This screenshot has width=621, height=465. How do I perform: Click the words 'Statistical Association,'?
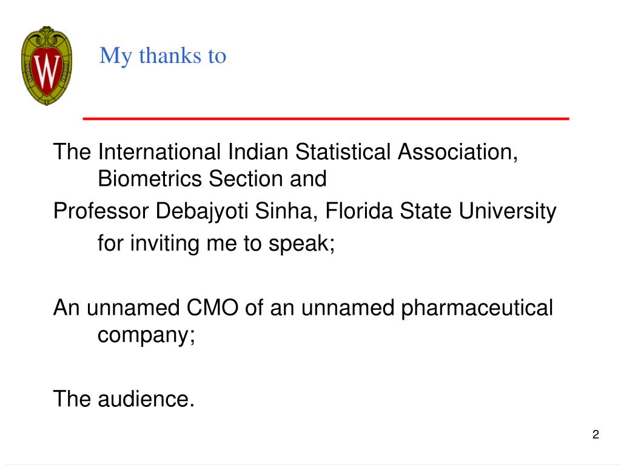tap(406, 152)
